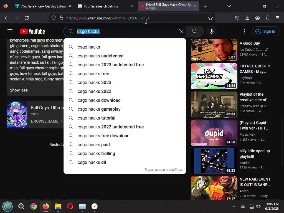Open NEW RAID EVENT IS OUT video title
This screenshot has width=284, height=213.
point(255,182)
